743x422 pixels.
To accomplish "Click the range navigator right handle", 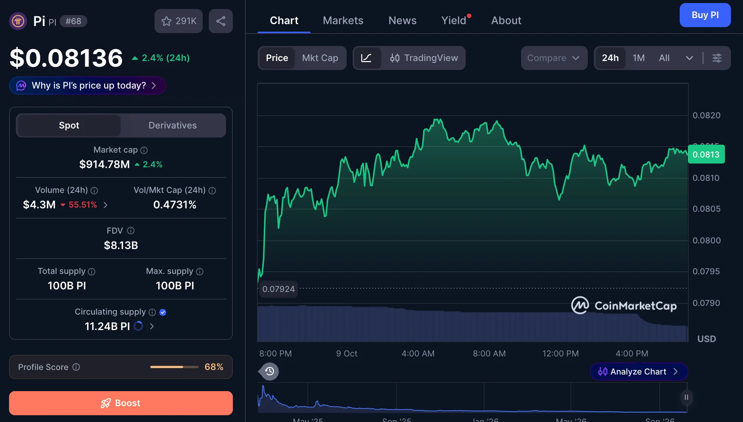I will coord(686,397).
